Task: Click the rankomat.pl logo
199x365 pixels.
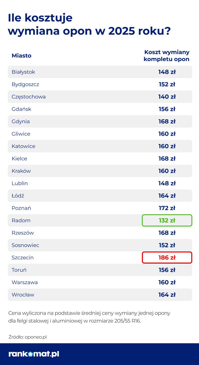Action: tap(34, 354)
